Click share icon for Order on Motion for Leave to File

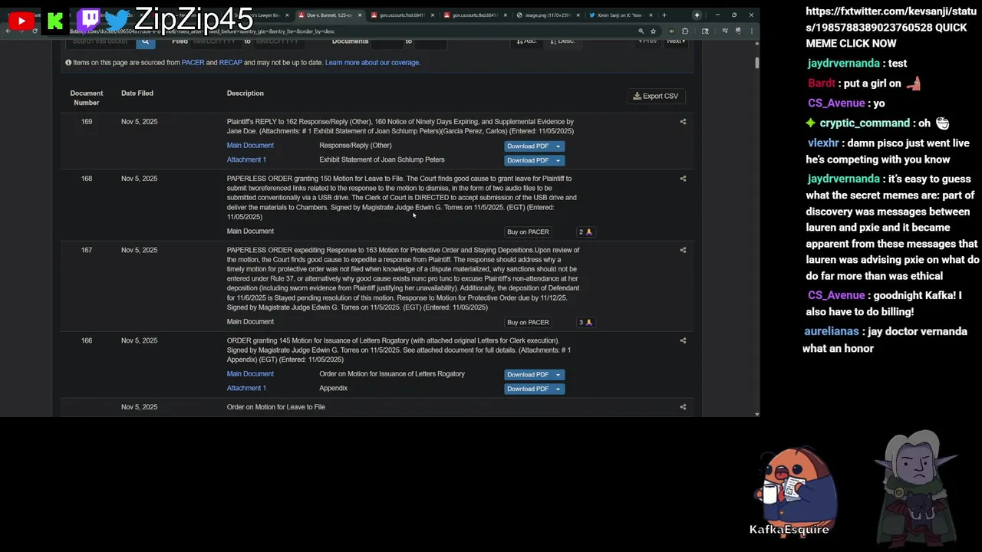(x=683, y=407)
